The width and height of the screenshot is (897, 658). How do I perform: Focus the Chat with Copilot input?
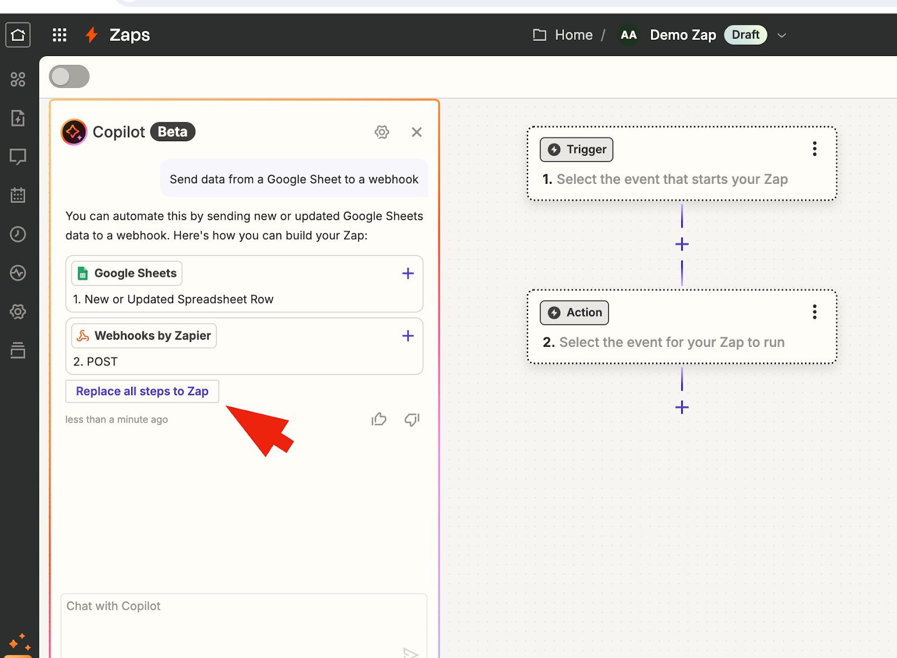(x=244, y=625)
